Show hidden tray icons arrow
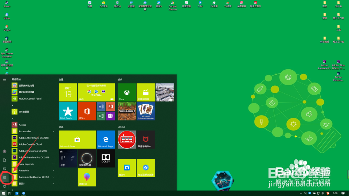This screenshot has height=196, width=349. click(x=301, y=193)
